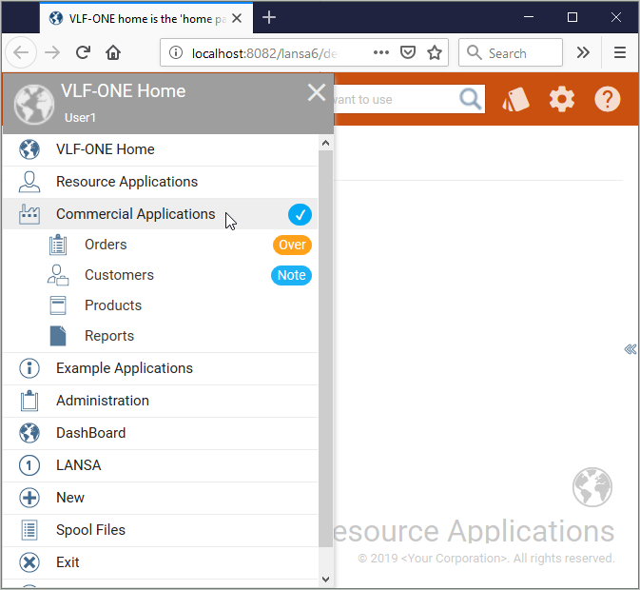
Task: Reload the page with the browser refresh icon
Action: tap(84, 52)
